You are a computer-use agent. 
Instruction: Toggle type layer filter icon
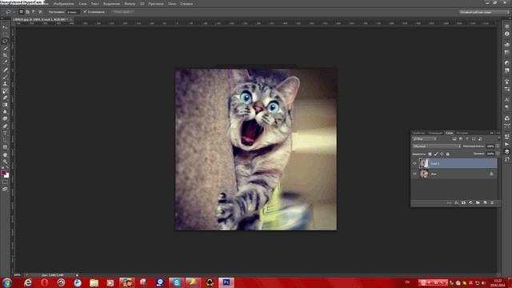[467, 139]
